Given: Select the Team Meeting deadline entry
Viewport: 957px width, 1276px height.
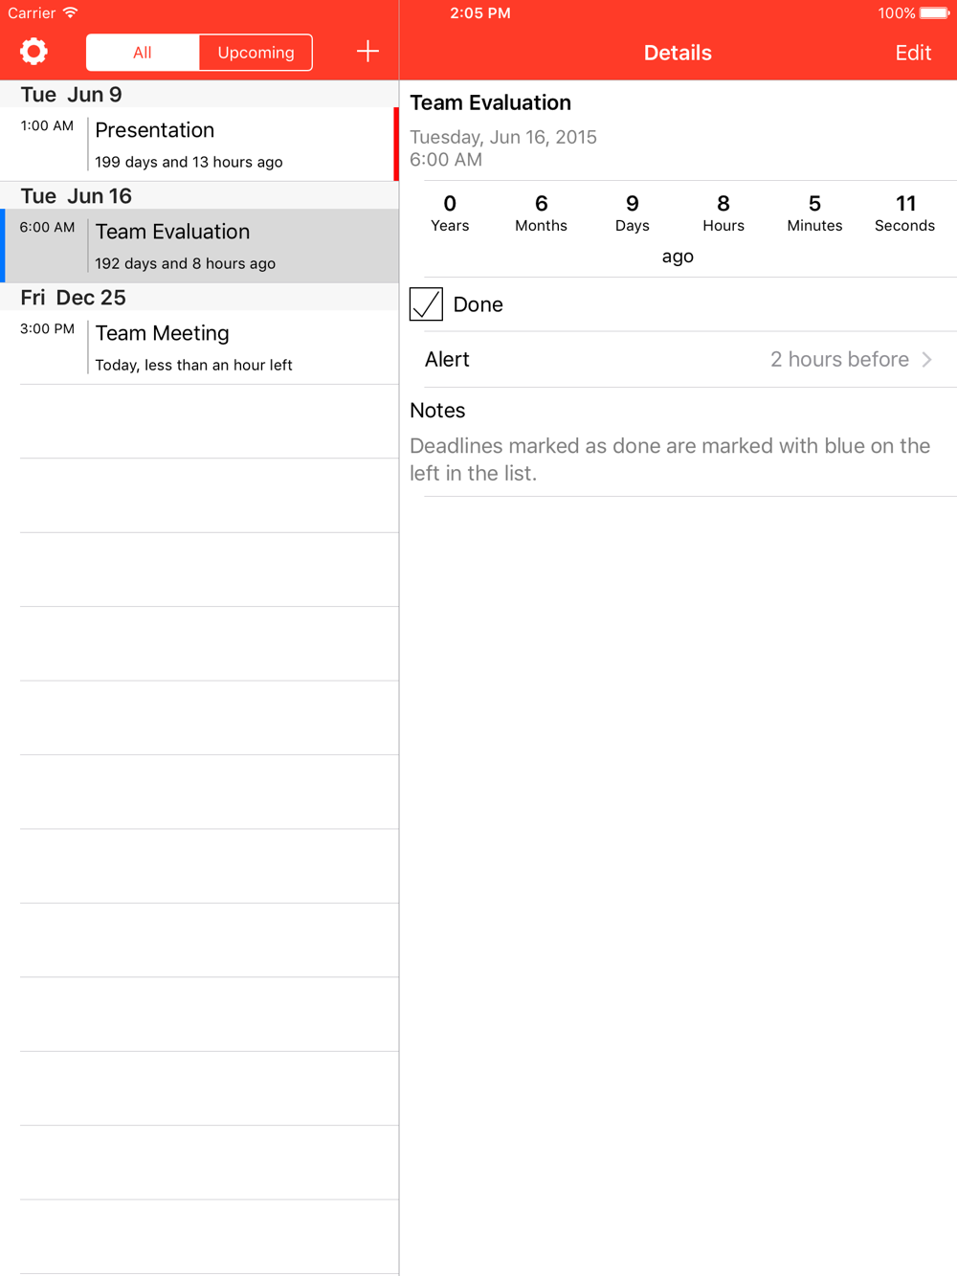Looking at the screenshot, I should coord(199,347).
